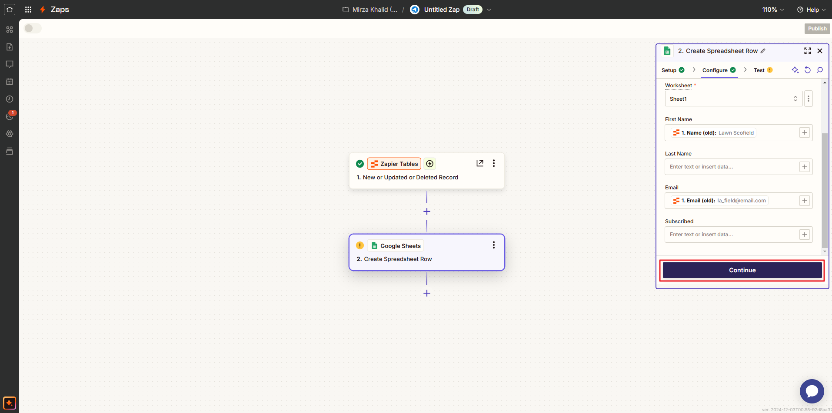Open Zapier Tables external link icon
This screenshot has width=832, height=413.
pos(480,163)
